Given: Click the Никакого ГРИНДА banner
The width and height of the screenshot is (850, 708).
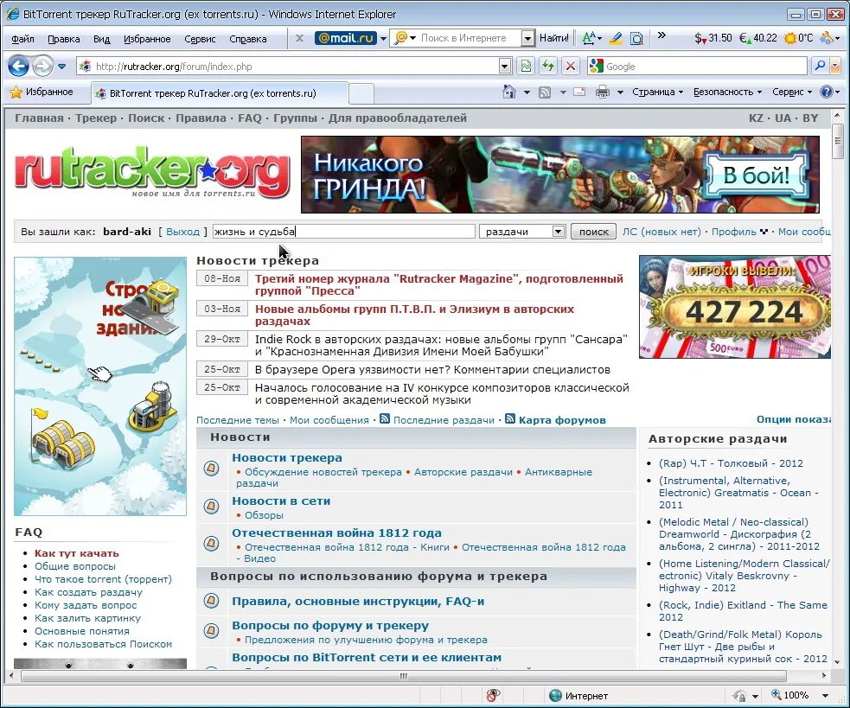Looking at the screenshot, I should click(x=560, y=174).
